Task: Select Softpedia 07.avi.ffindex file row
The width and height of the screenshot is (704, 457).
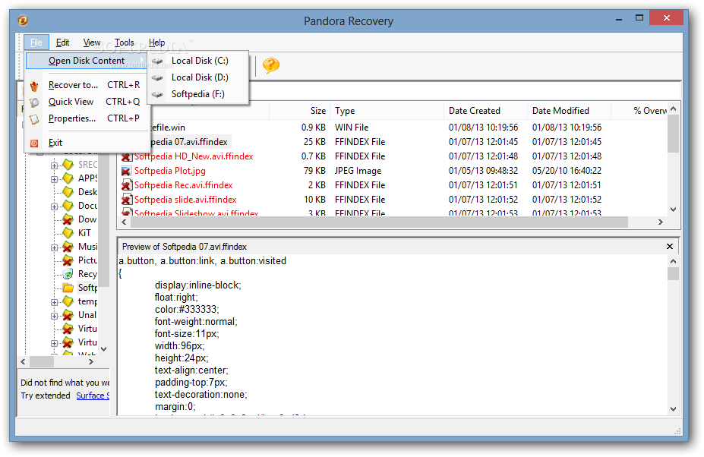Action: (393, 142)
